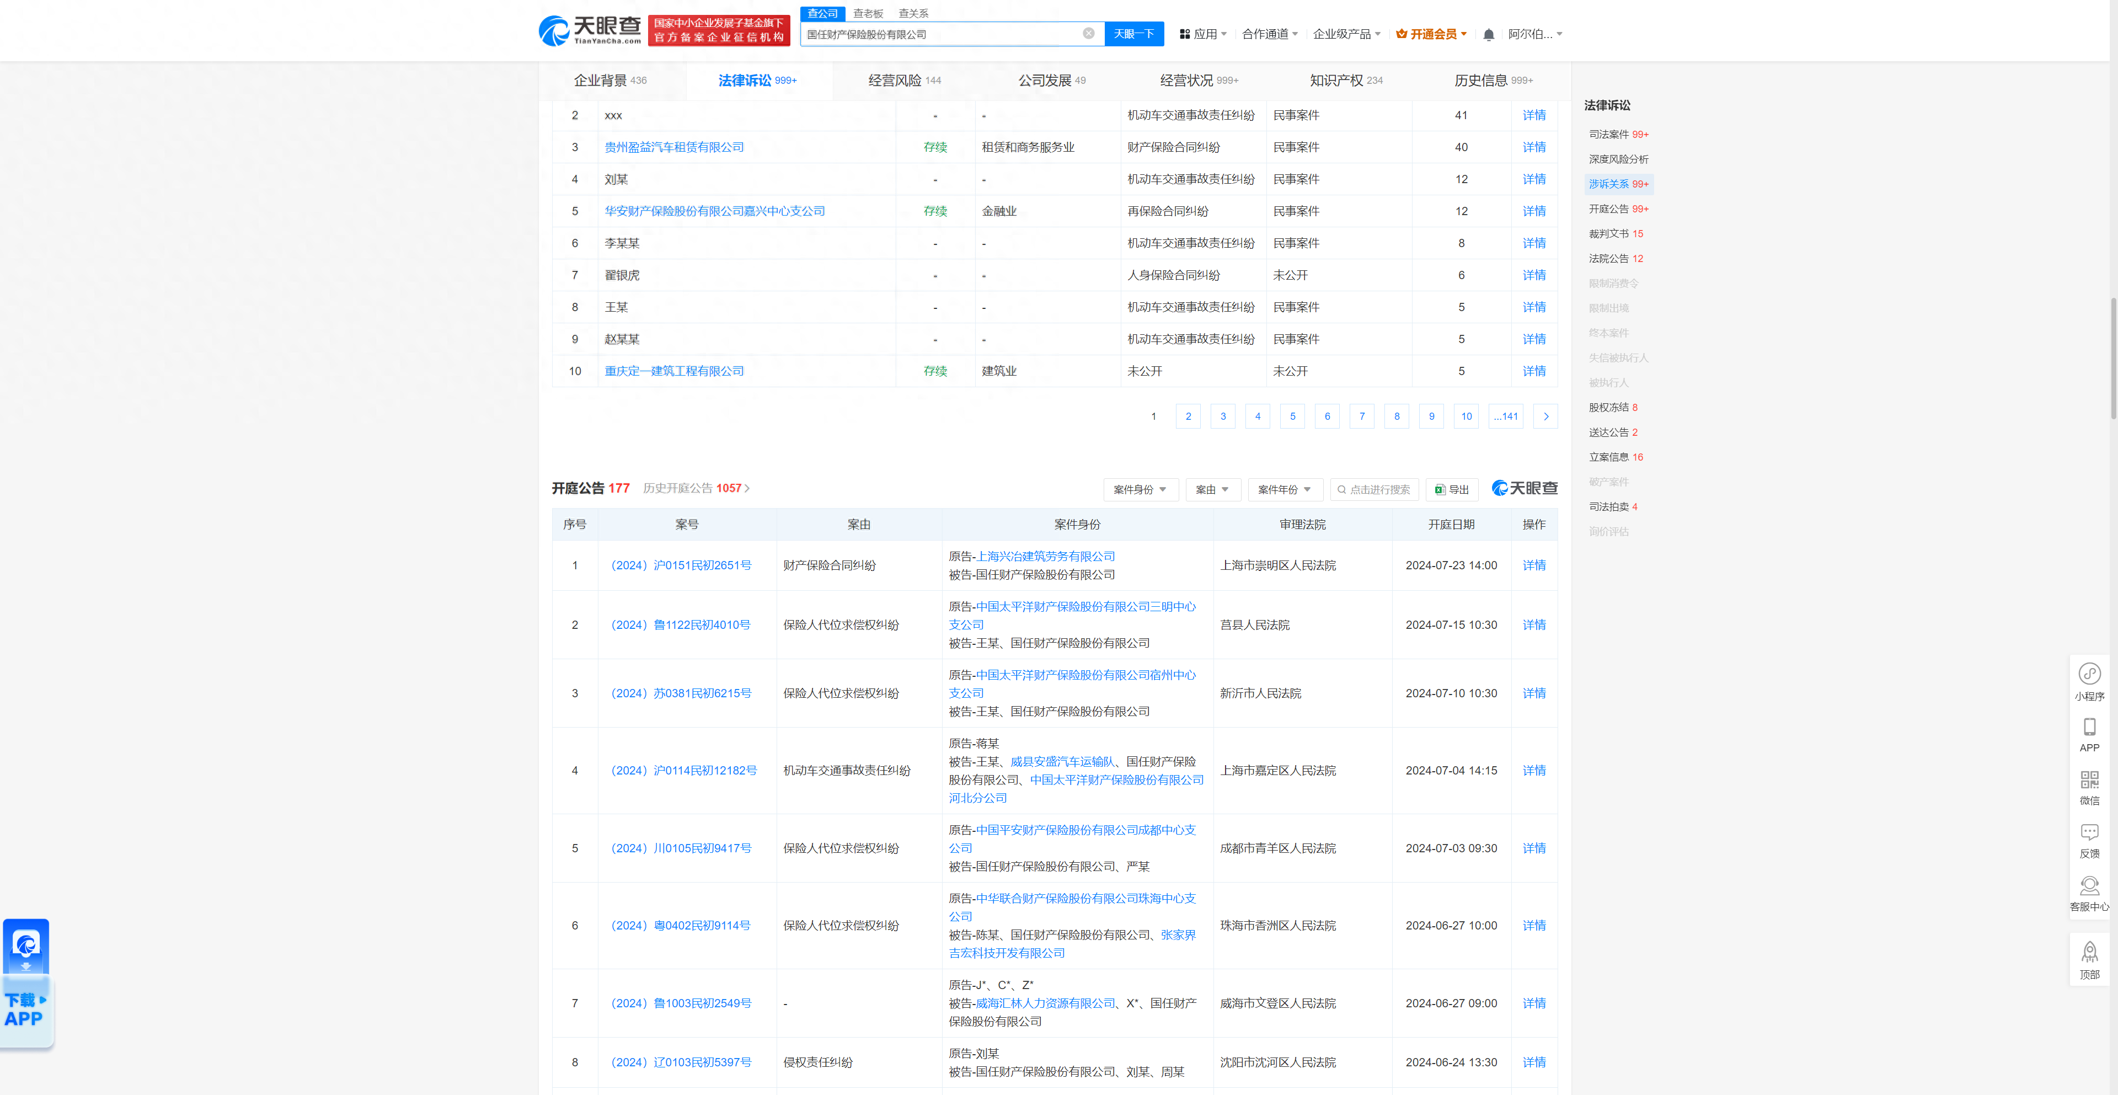Click the 天眼一下 search button
This screenshot has width=2118, height=1095.
pyautogui.click(x=1134, y=34)
